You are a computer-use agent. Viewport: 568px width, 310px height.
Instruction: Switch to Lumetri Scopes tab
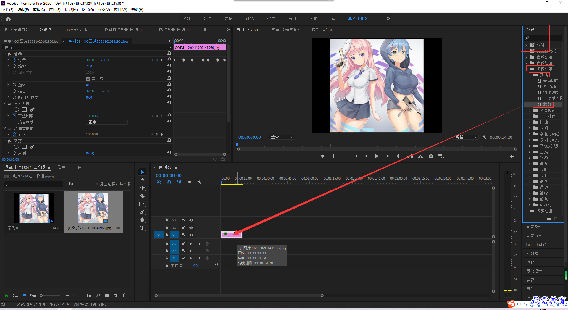(77, 30)
